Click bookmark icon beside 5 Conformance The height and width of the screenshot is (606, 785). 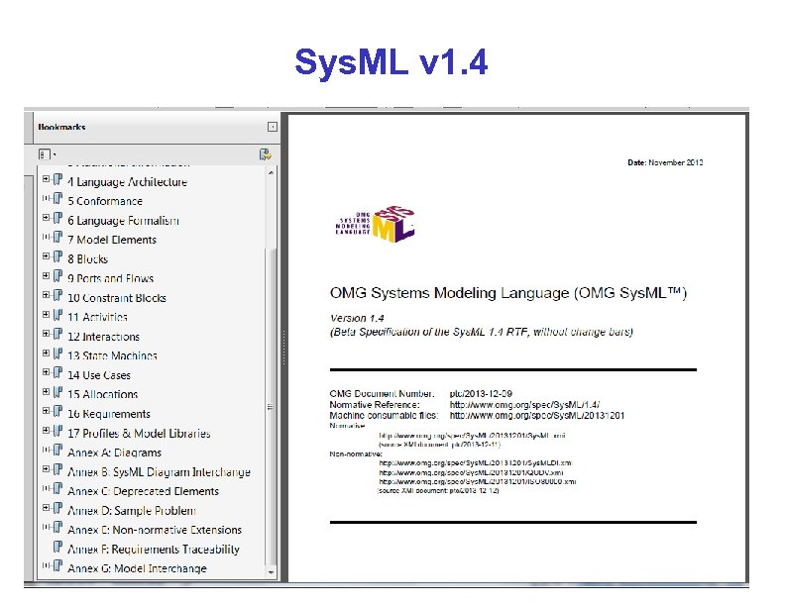point(58,198)
